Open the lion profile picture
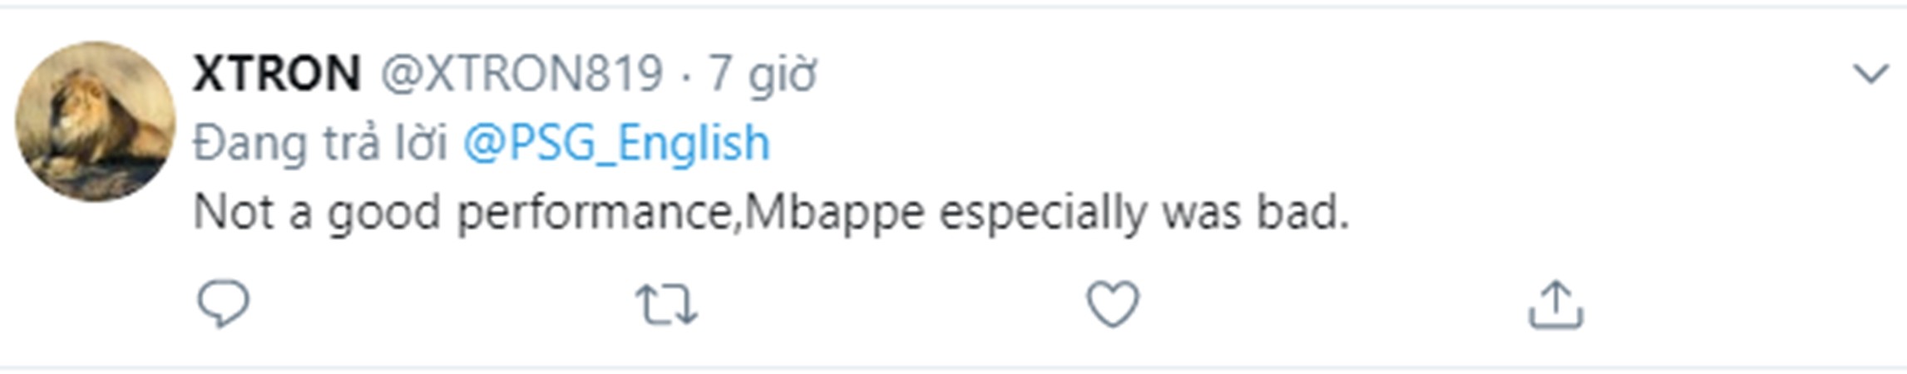1907x374 pixels. coord(96,121)
